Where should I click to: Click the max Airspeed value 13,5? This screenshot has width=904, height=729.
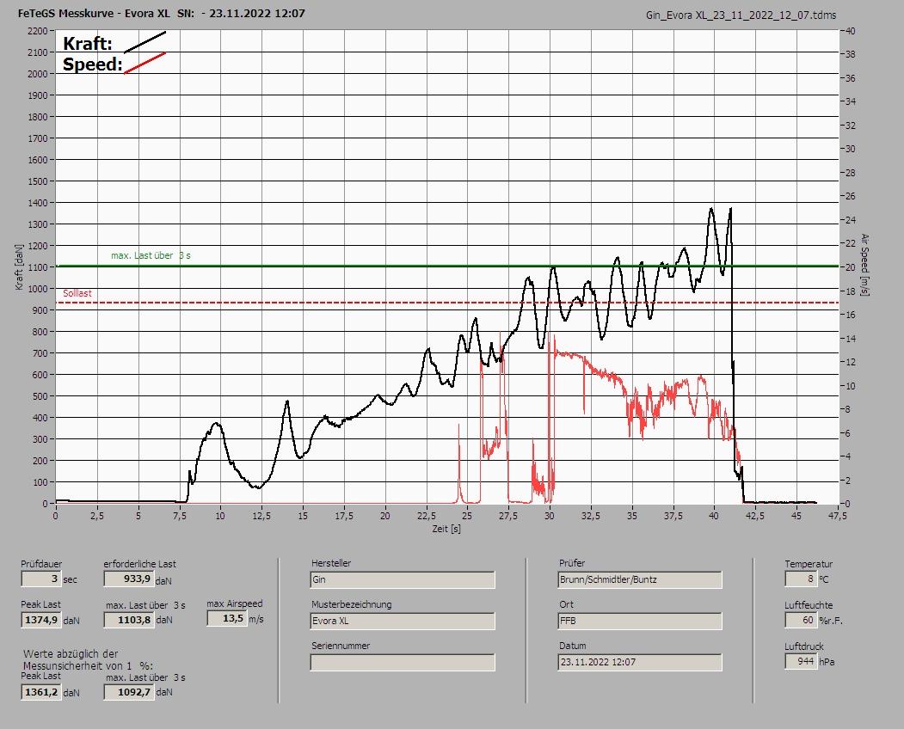click(x=226, y=618)
